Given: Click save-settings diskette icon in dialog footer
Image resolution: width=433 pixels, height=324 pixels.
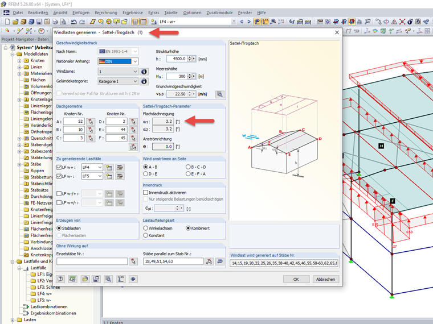Looking at the screenshot, I should pyautogui.click(x=96, y=279).
